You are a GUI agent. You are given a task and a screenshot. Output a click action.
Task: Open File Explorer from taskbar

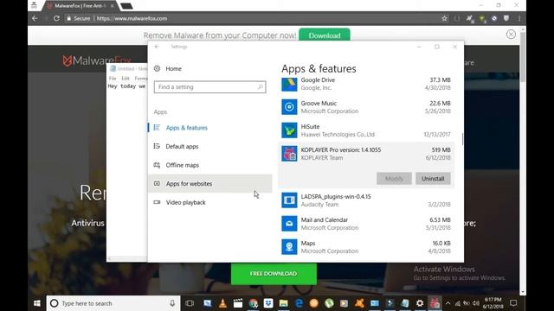(283, 303)
